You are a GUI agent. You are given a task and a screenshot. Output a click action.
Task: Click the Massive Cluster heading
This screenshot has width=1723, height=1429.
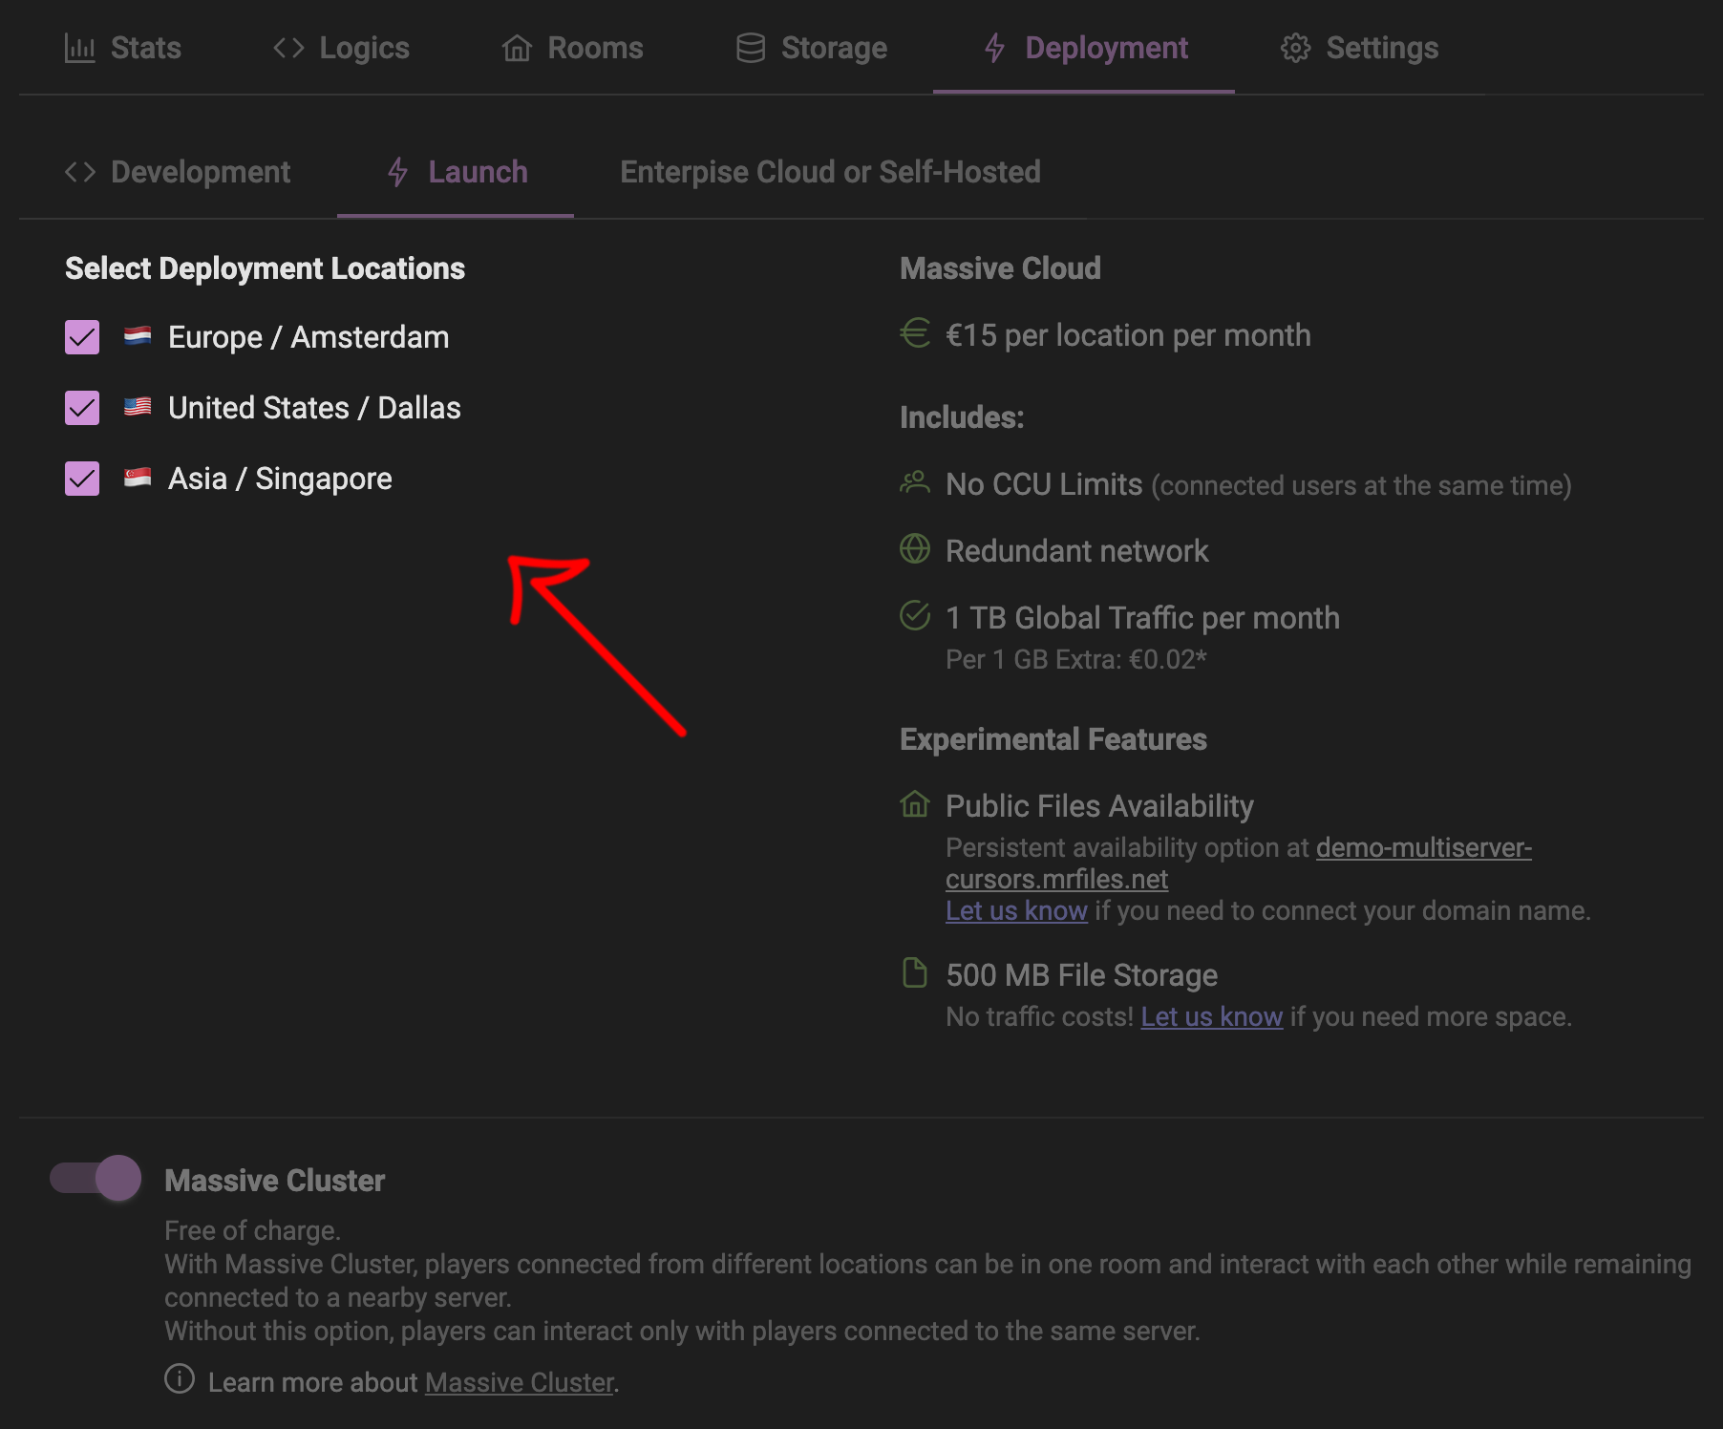(274, 1181)
